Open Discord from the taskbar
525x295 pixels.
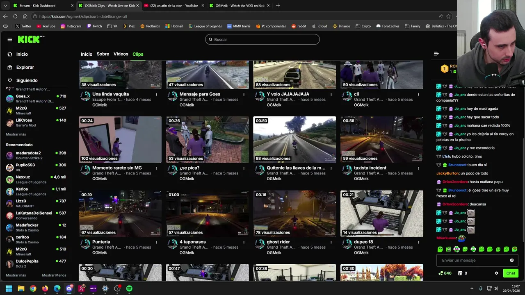pyautogui.click(x=69, y=288)
